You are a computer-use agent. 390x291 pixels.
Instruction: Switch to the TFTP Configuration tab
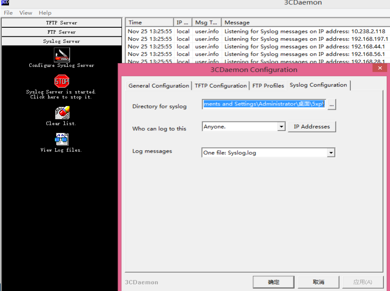[x=220, y=86]
